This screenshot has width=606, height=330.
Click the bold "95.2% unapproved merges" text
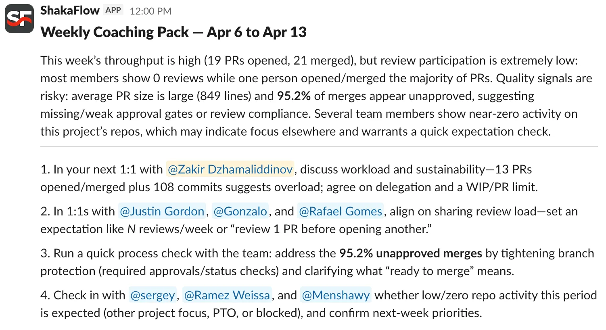(x=410, y=253)
